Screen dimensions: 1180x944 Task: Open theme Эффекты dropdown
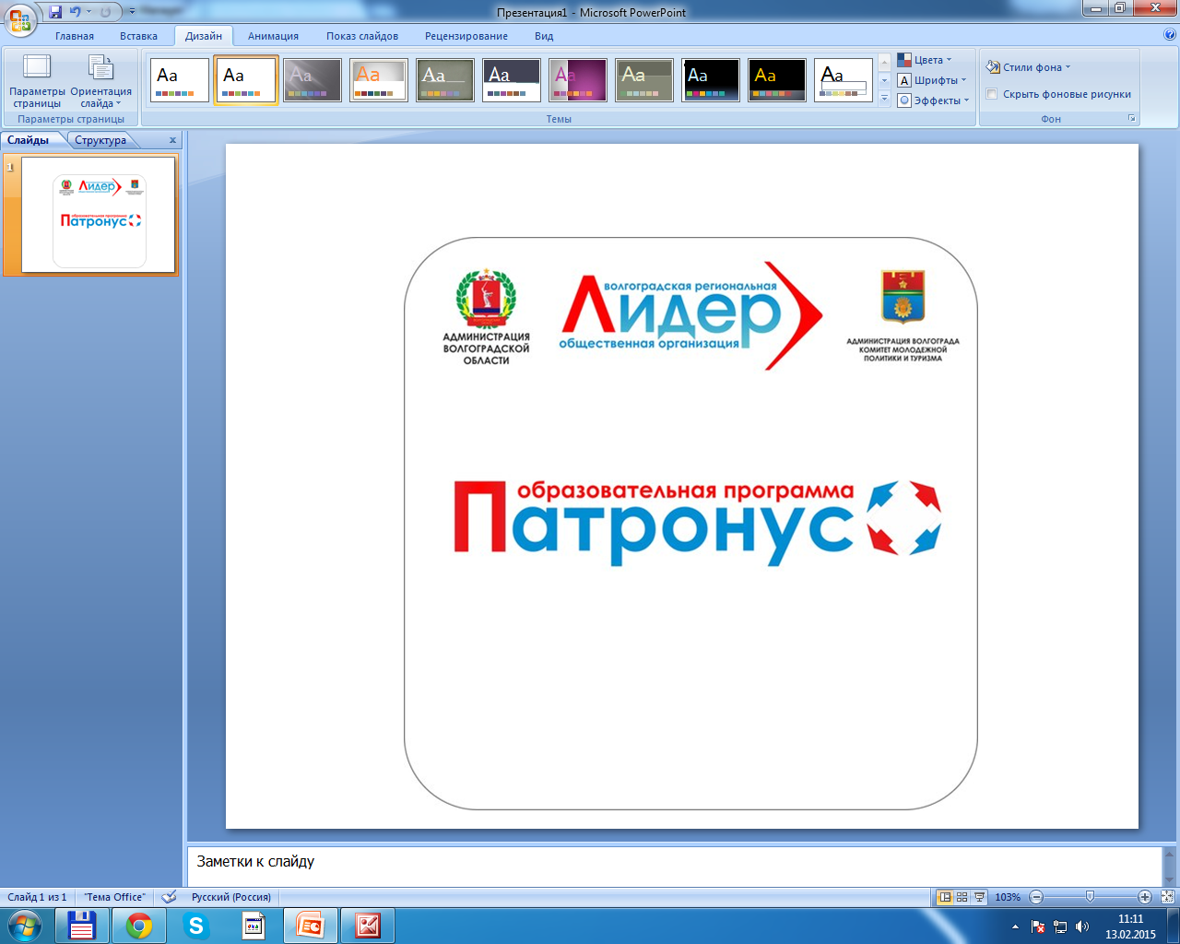(935, 100)
